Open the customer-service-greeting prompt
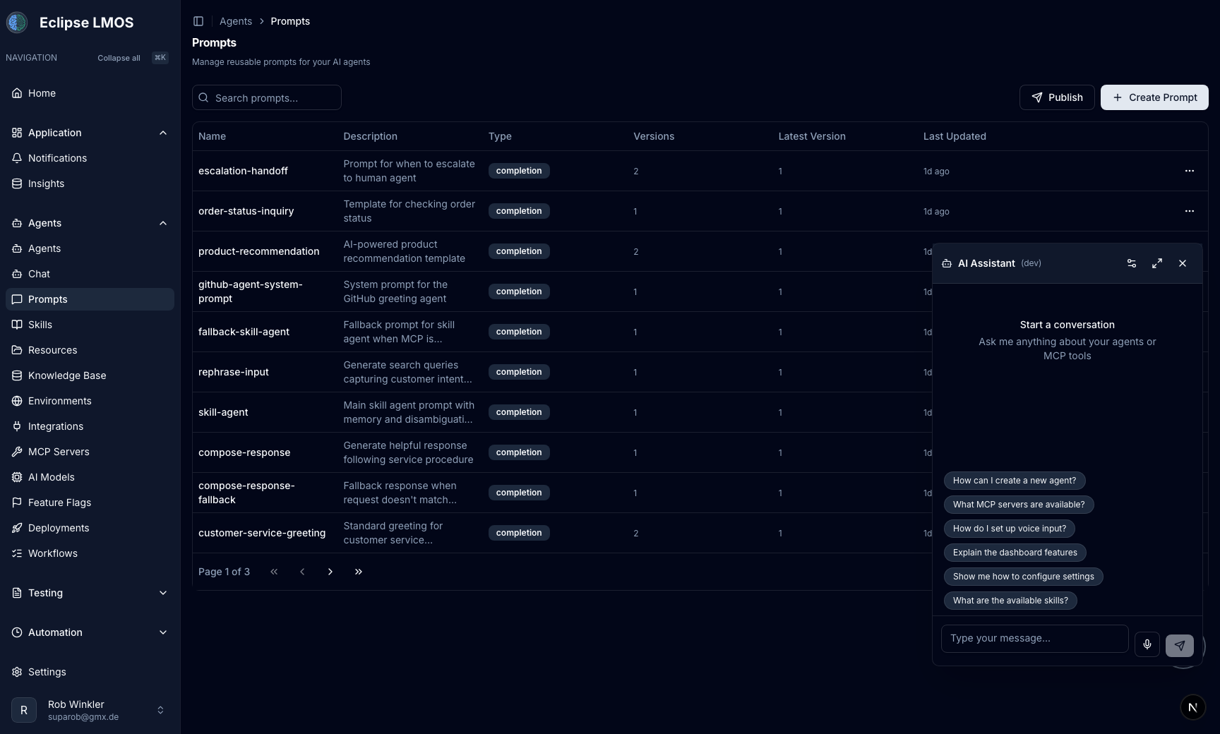Screen dimensions: 1220x734 262,533
